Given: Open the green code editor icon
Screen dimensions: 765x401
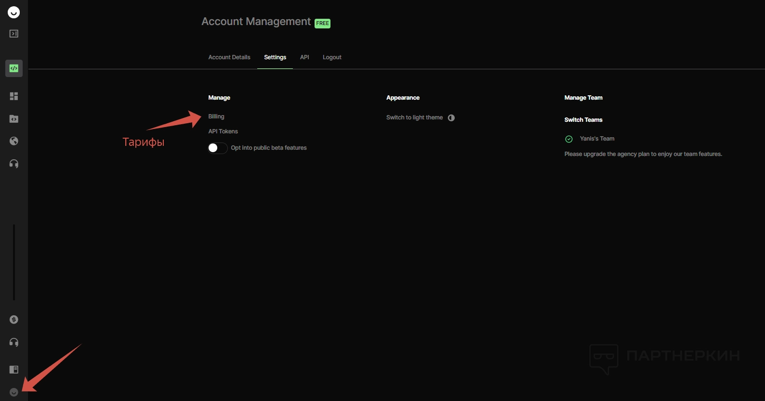Looking at the screenshot, I should [14, 68].
